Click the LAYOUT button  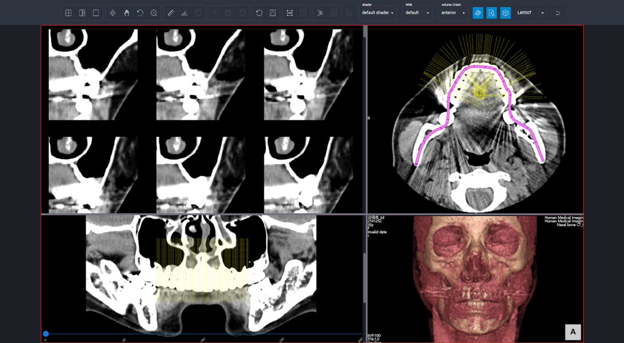pos(525,13)
